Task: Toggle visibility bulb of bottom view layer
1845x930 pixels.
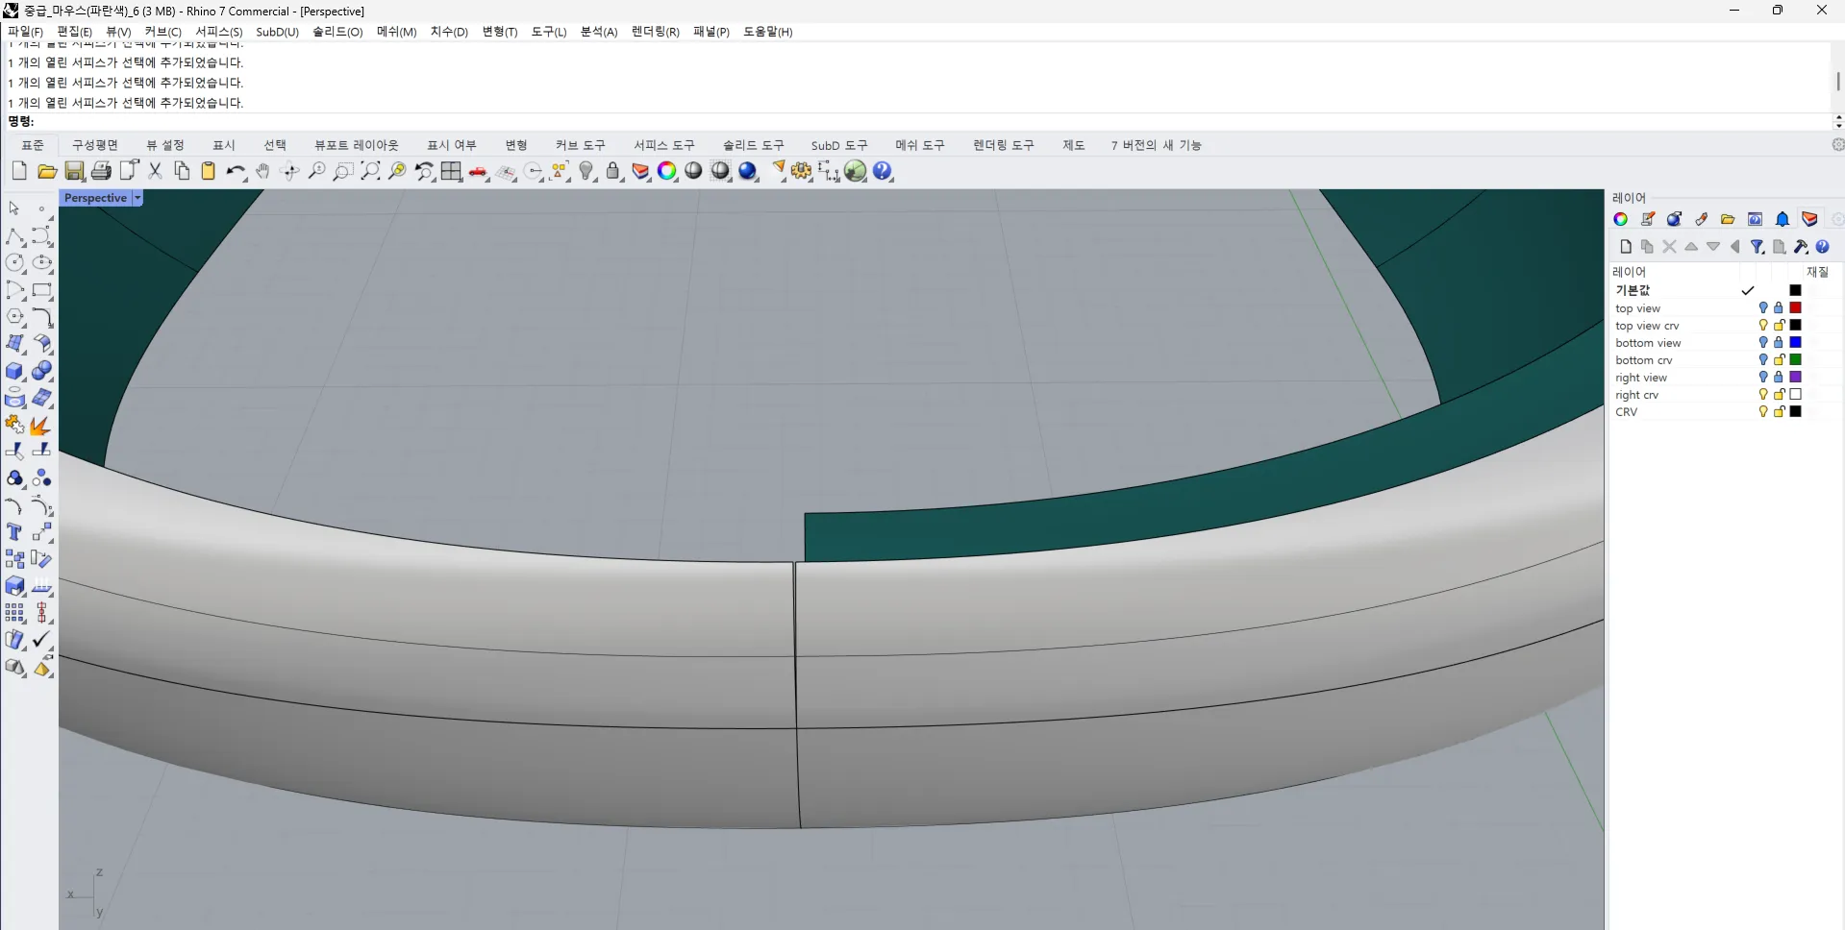Action: pos(1763,343)
